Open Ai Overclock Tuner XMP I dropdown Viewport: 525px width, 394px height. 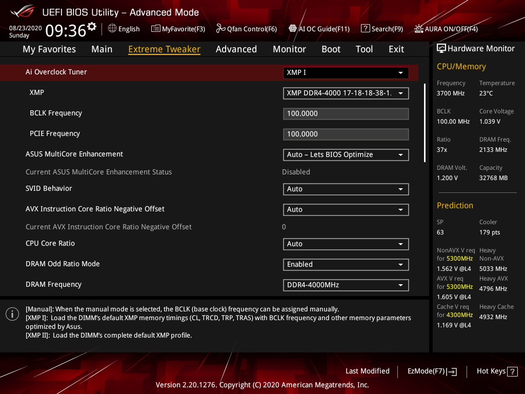(346, 73)
